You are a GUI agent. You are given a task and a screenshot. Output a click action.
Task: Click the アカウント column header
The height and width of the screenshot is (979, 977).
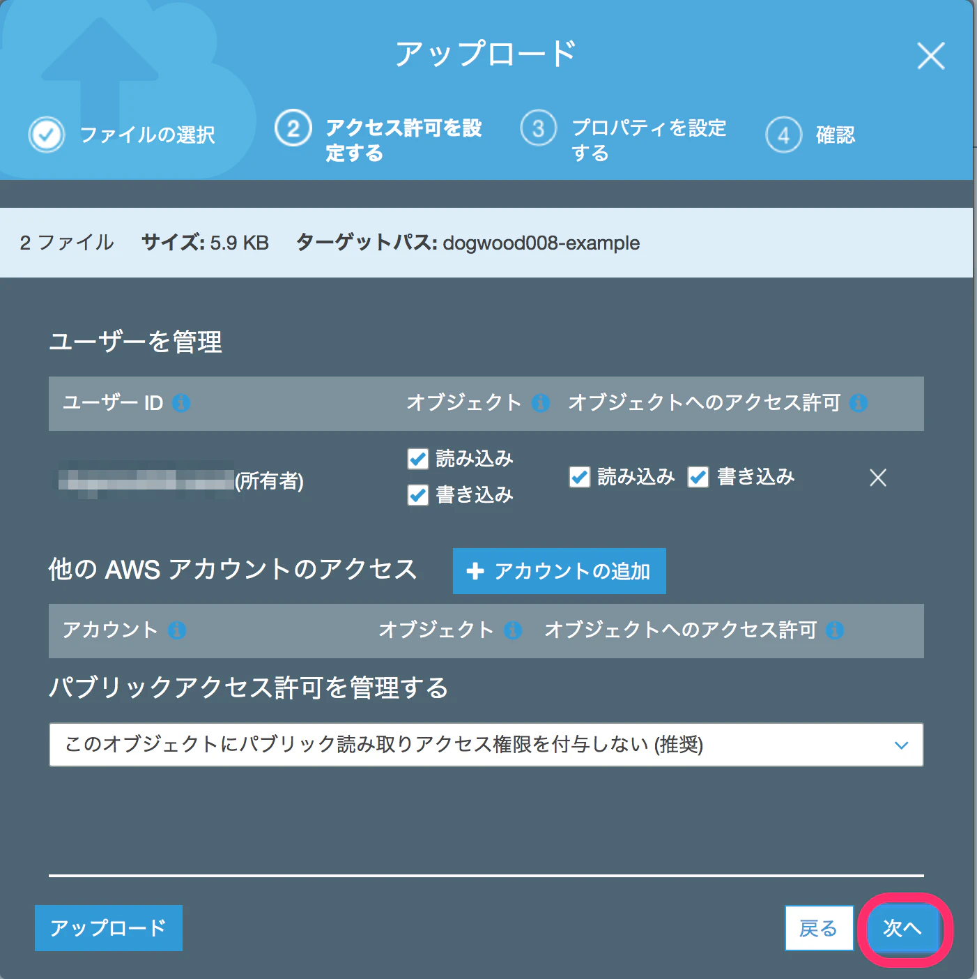pos(111,630)
